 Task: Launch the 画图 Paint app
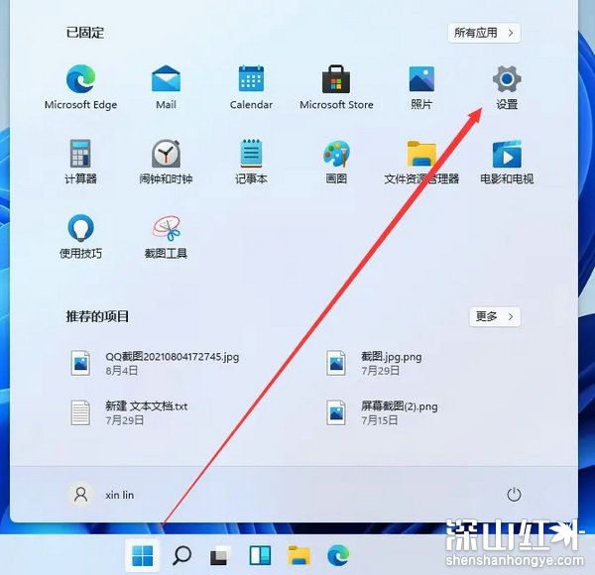click(x=336, y=162)
